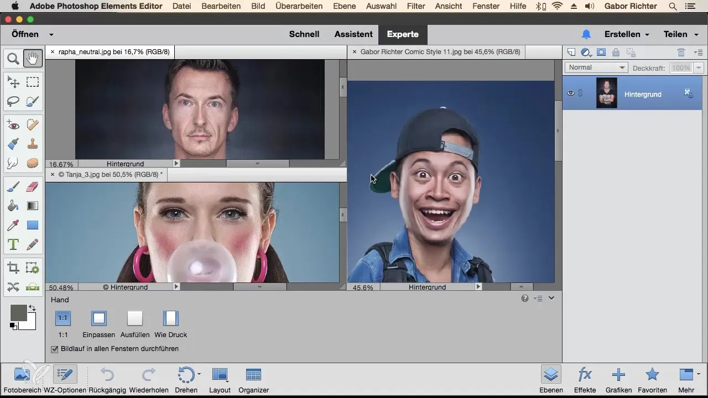Expand the Öffnen dropdown arrow
The width and height of the screenshot is (708, 398).
click(51, 34)
